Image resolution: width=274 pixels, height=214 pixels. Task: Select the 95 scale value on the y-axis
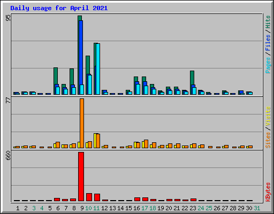[8, 18]
